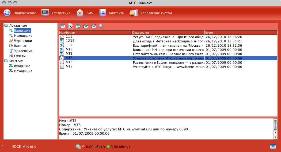Click new message envelope in status bar
The image size is (281, 152).
tap(273, 147)
